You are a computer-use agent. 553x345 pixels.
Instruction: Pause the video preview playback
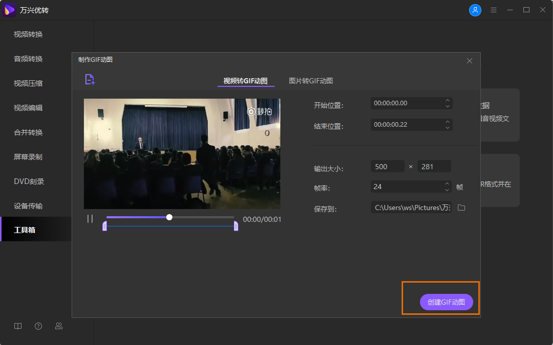pos(90,218)
